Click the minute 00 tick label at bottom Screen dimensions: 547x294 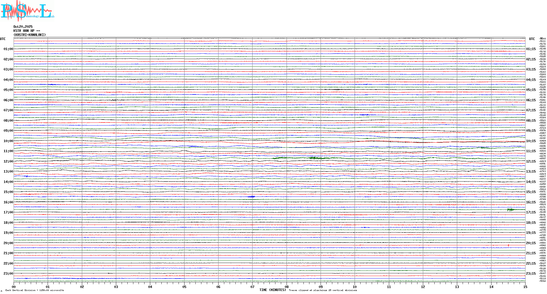(14, 287)
